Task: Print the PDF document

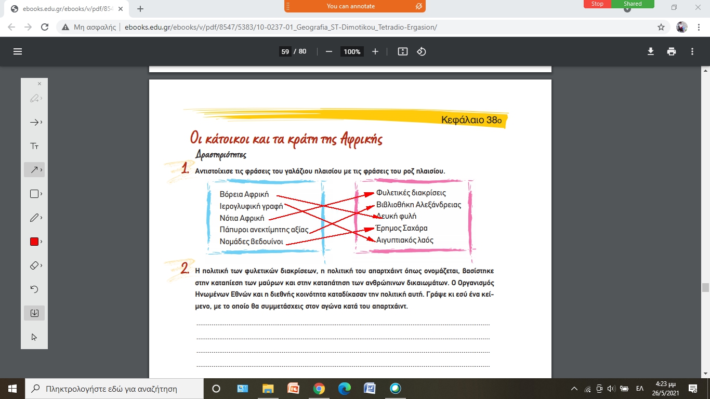Action: [x=672, y=51]
